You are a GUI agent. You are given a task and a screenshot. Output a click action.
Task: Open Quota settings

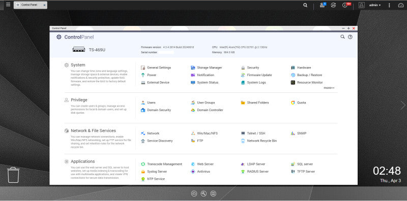[x=298, y=103]
